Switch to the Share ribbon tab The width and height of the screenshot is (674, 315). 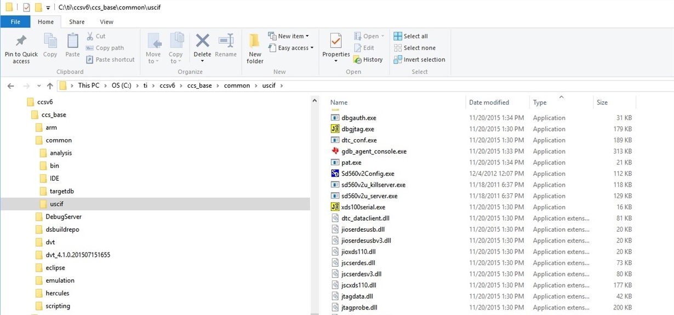(77, 22)
